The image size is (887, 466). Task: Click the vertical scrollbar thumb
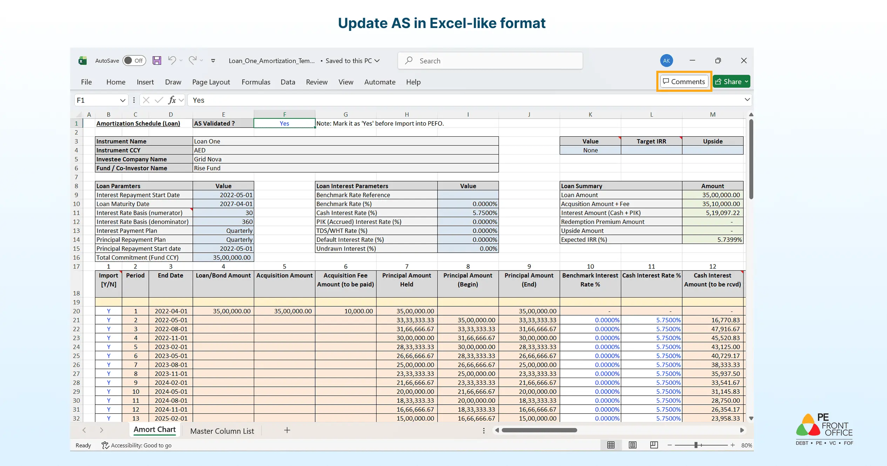(751, 159)
